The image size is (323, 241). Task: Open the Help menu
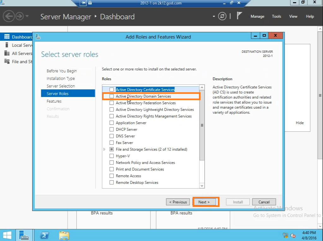pyautogui.click(x=310, y=16)
